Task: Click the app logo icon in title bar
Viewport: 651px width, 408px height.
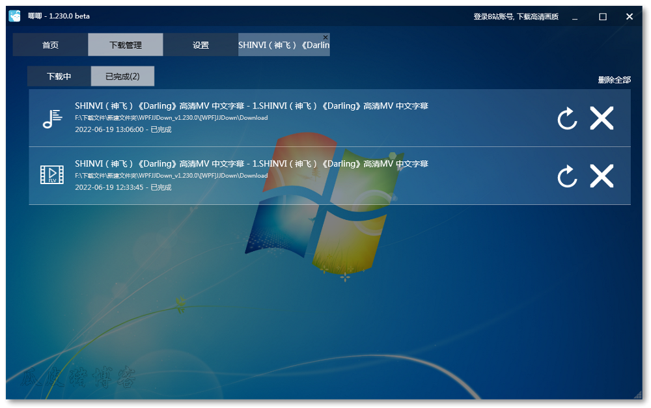Action: click(14, 16)
